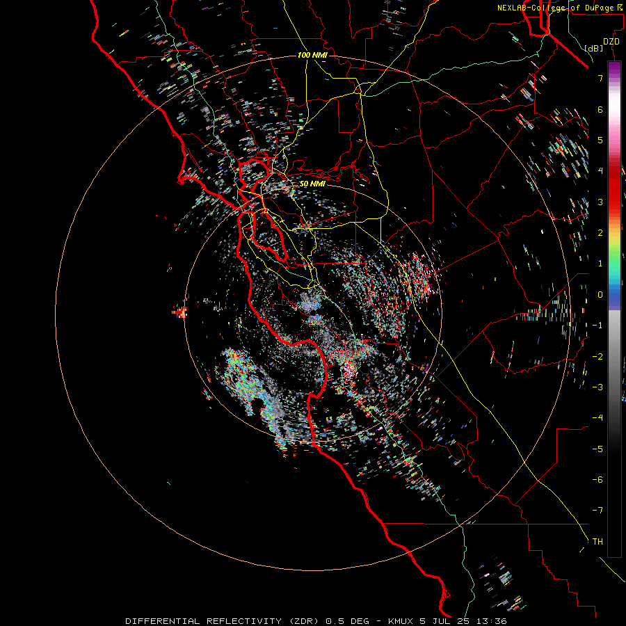Click the "TH" label at scale bottom
Image resolution: width=626 pixels, height=626 pixels.
point(597,542)
